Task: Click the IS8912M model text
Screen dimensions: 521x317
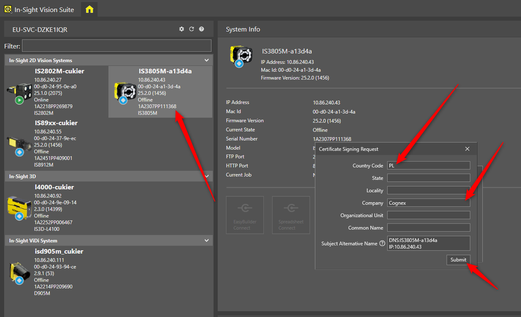Action: pyautogui.click(x=44, y=165)
